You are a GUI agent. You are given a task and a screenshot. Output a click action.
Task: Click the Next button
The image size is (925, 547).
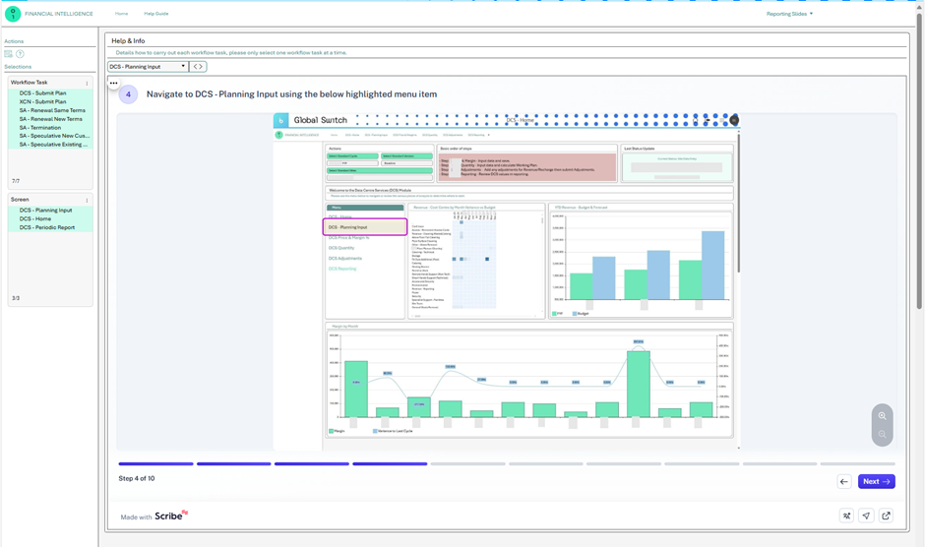click(876, 481)
